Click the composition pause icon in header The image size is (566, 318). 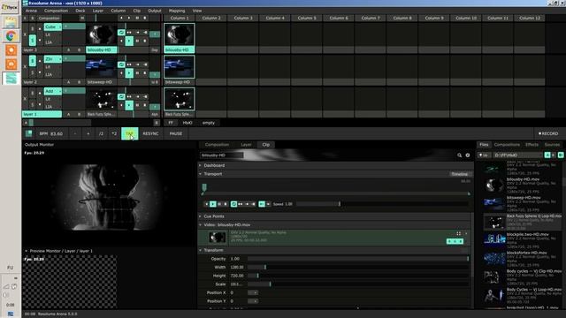click(137, 18)
